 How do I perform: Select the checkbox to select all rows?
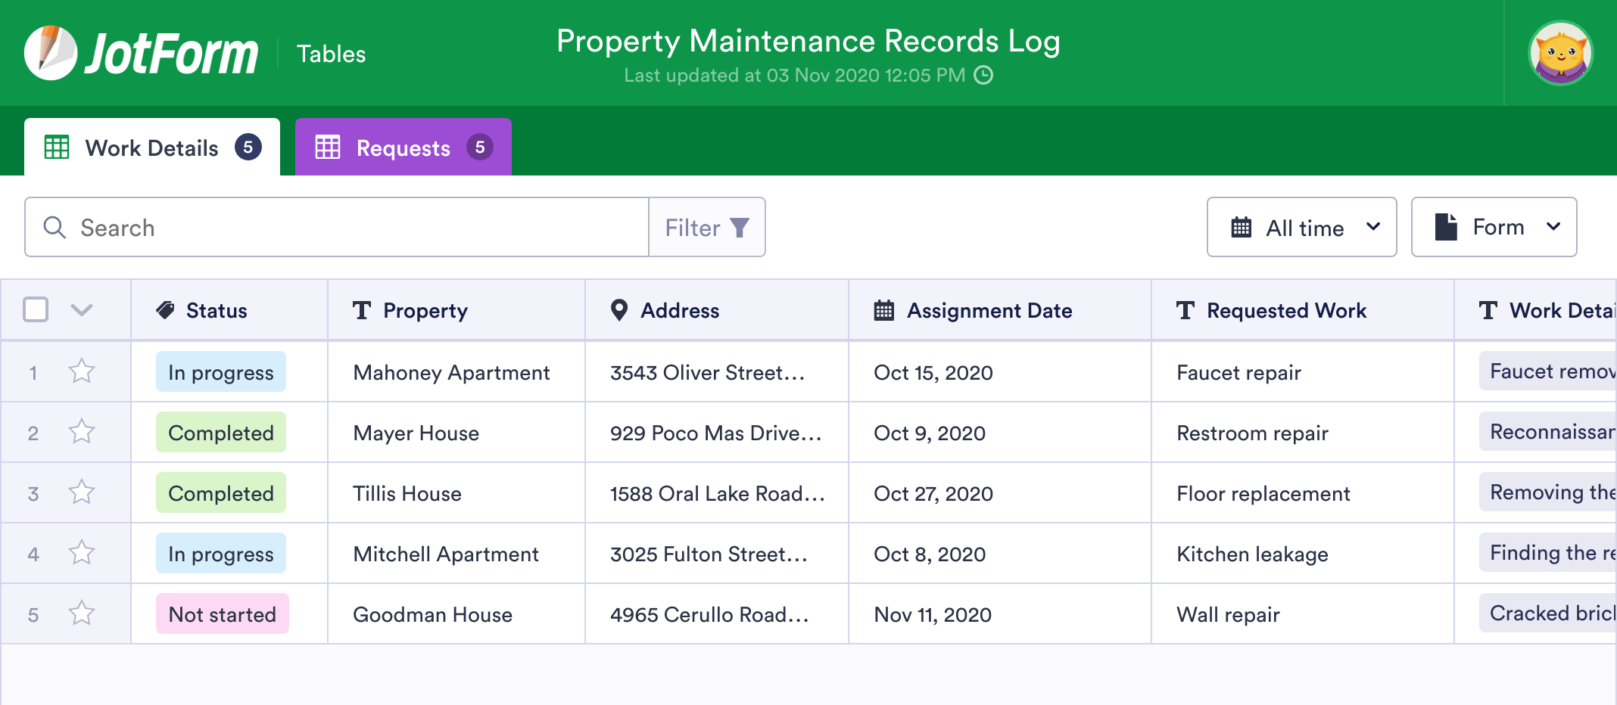35,310
